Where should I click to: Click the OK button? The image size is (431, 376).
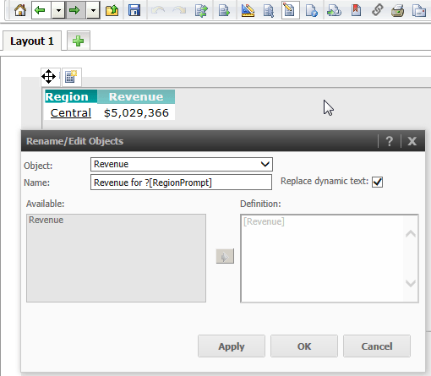(x=304, y=346)
